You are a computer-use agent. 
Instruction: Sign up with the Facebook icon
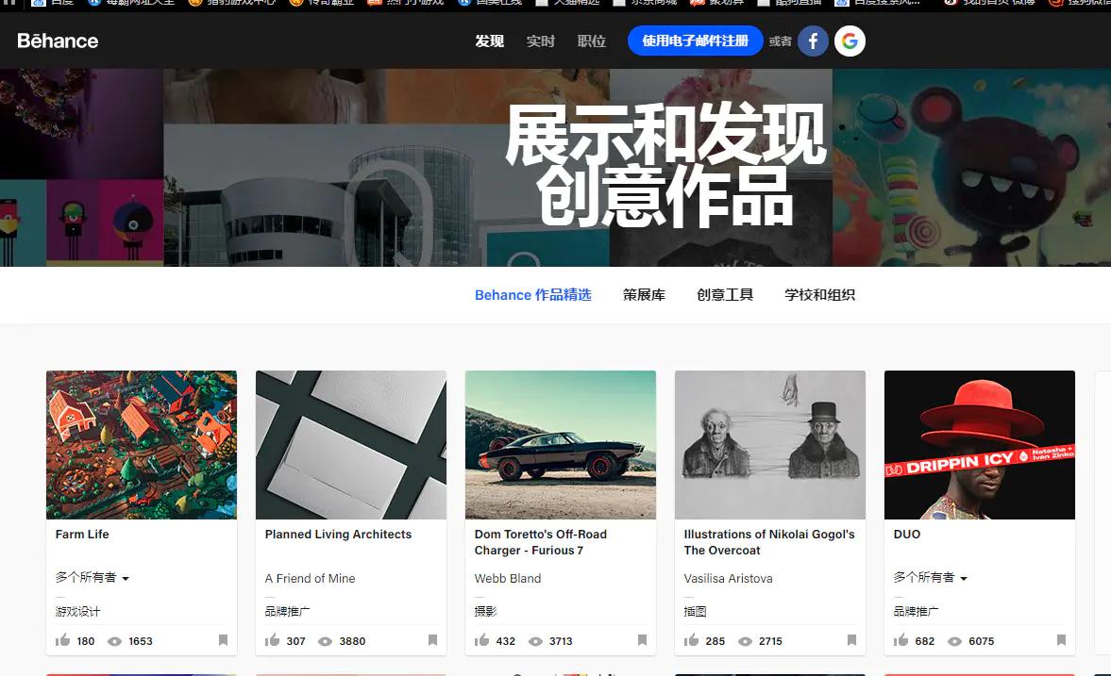tap(813, 41)
